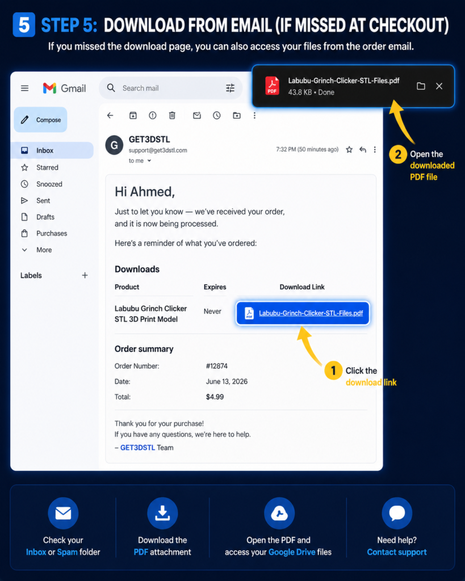Click the GET3DSTL sender avatar
The image size is (465, 581).
point(114,145)
